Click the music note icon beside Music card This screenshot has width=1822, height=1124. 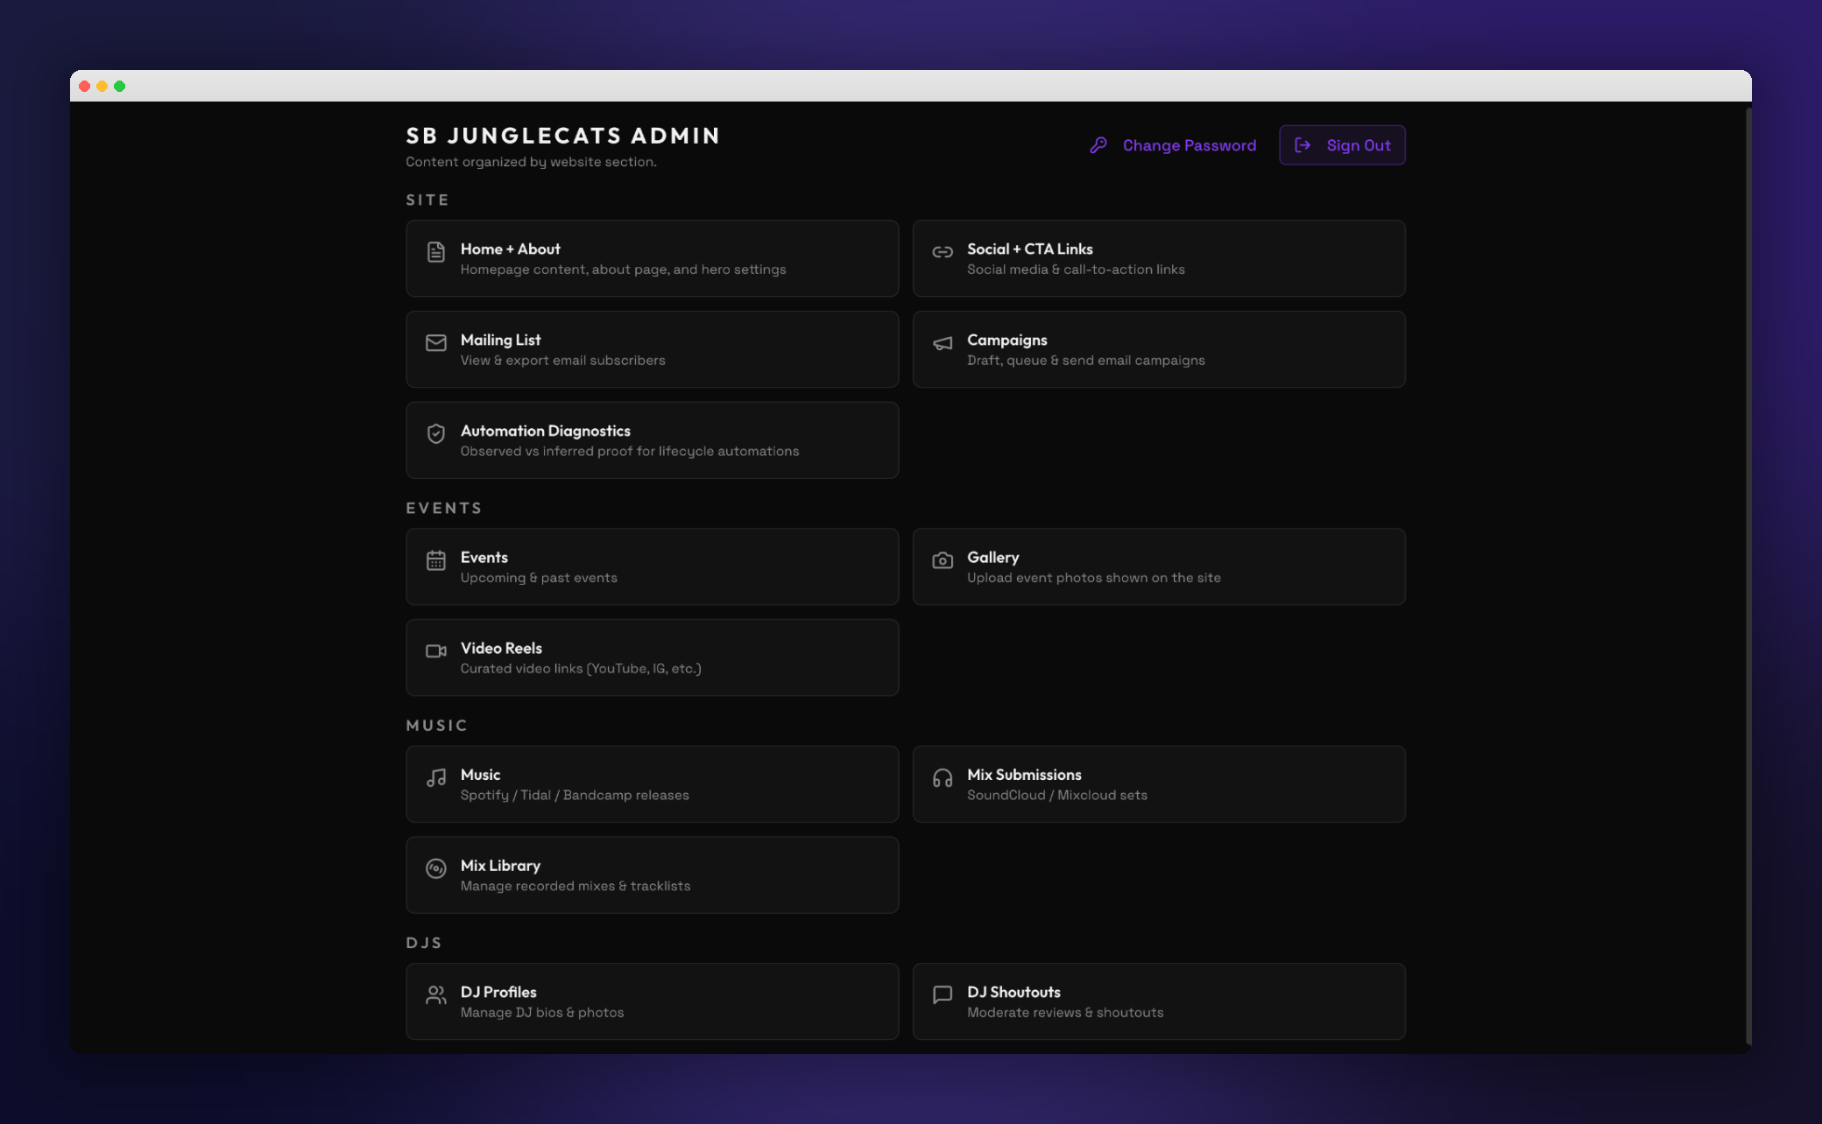coord(435,777)
